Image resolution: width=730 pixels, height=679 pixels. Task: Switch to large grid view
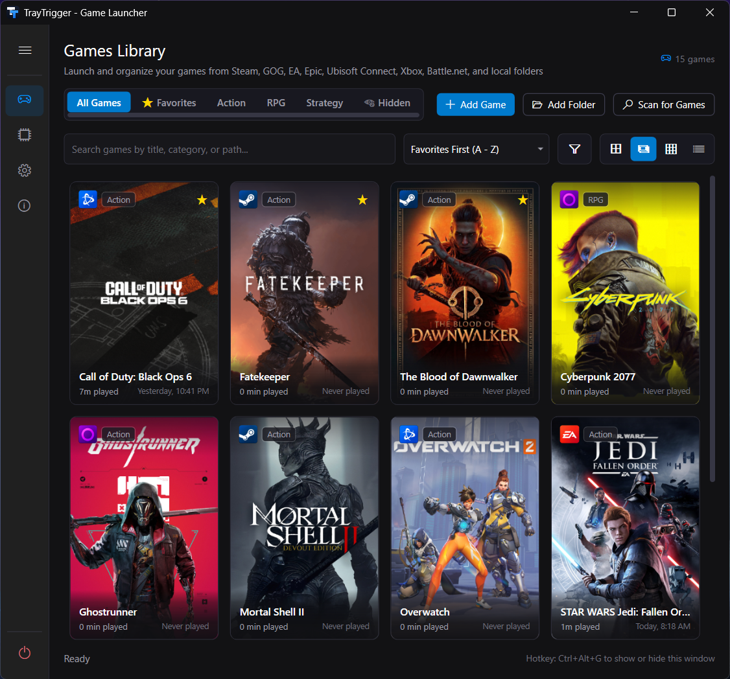(x=616, y=149)
